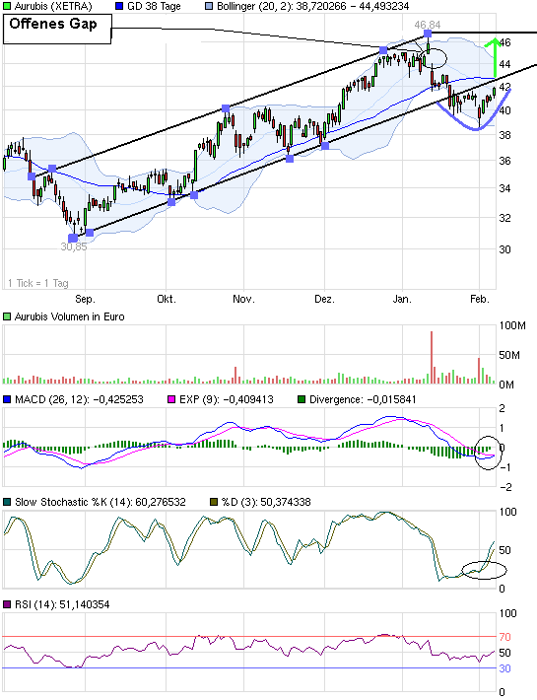
Task: Click the magenta EXP legend swatch
Action: tap(170, 399)
